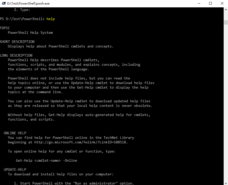Click the scrollbar down arrow

point(226,182)
